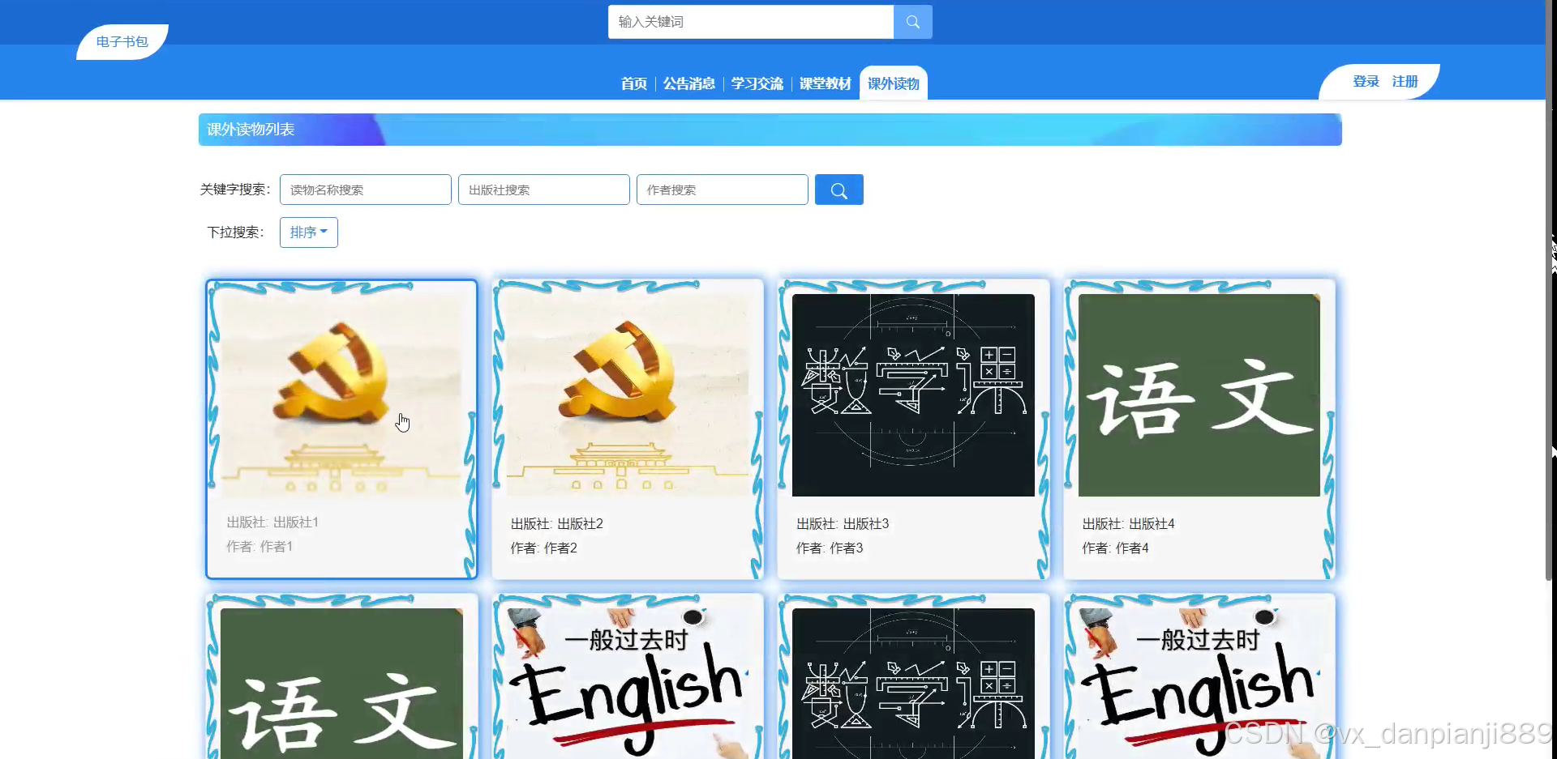Screen dimensions: 1557x759
Task: Open second-row 语文 book cover
Action: click(341, 684)
